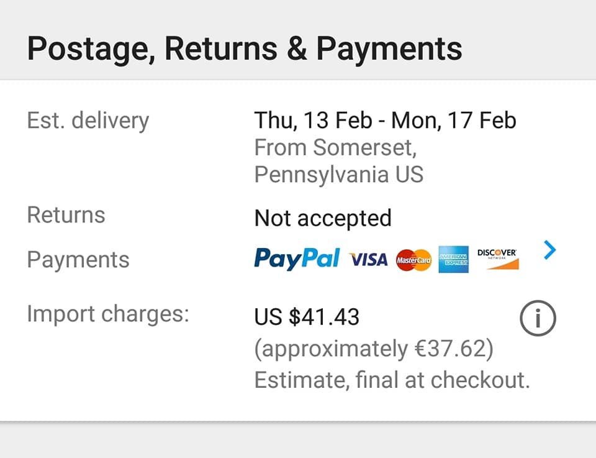Click the Visa payment icon
Viewport: 596px width, 458px height.
(369, 259)
